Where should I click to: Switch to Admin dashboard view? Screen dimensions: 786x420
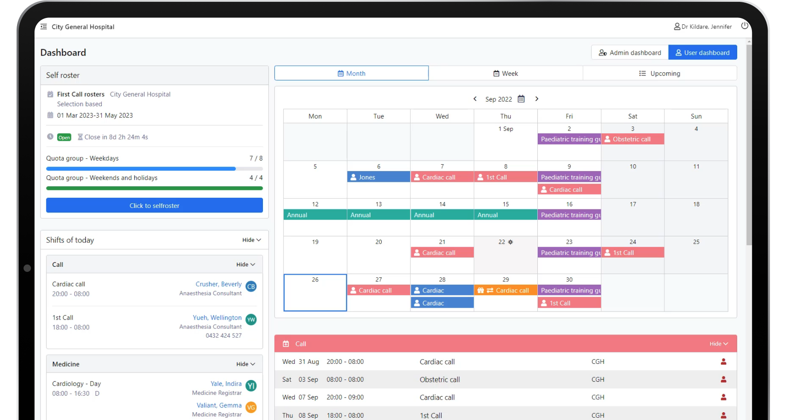tap(629, 52)
